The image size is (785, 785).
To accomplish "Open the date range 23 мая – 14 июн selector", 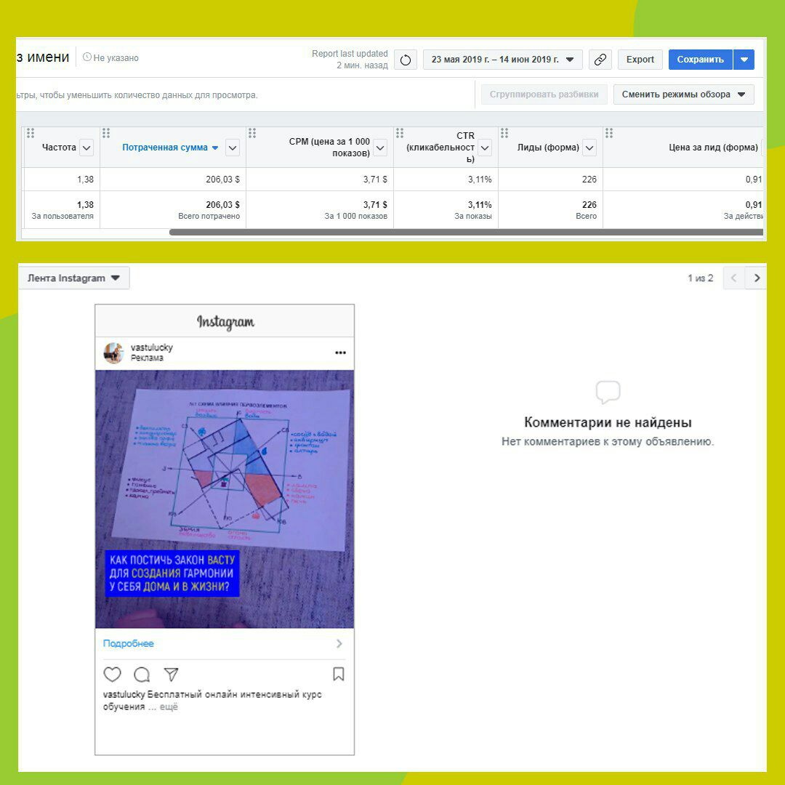I will [x=503, y=60].
